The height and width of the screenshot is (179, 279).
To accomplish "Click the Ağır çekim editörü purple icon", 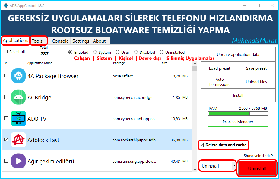I will (18, 161).
